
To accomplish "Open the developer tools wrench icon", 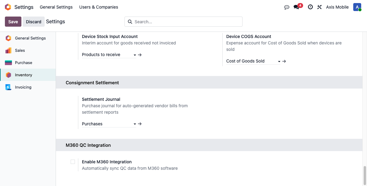I will point(319,7).
